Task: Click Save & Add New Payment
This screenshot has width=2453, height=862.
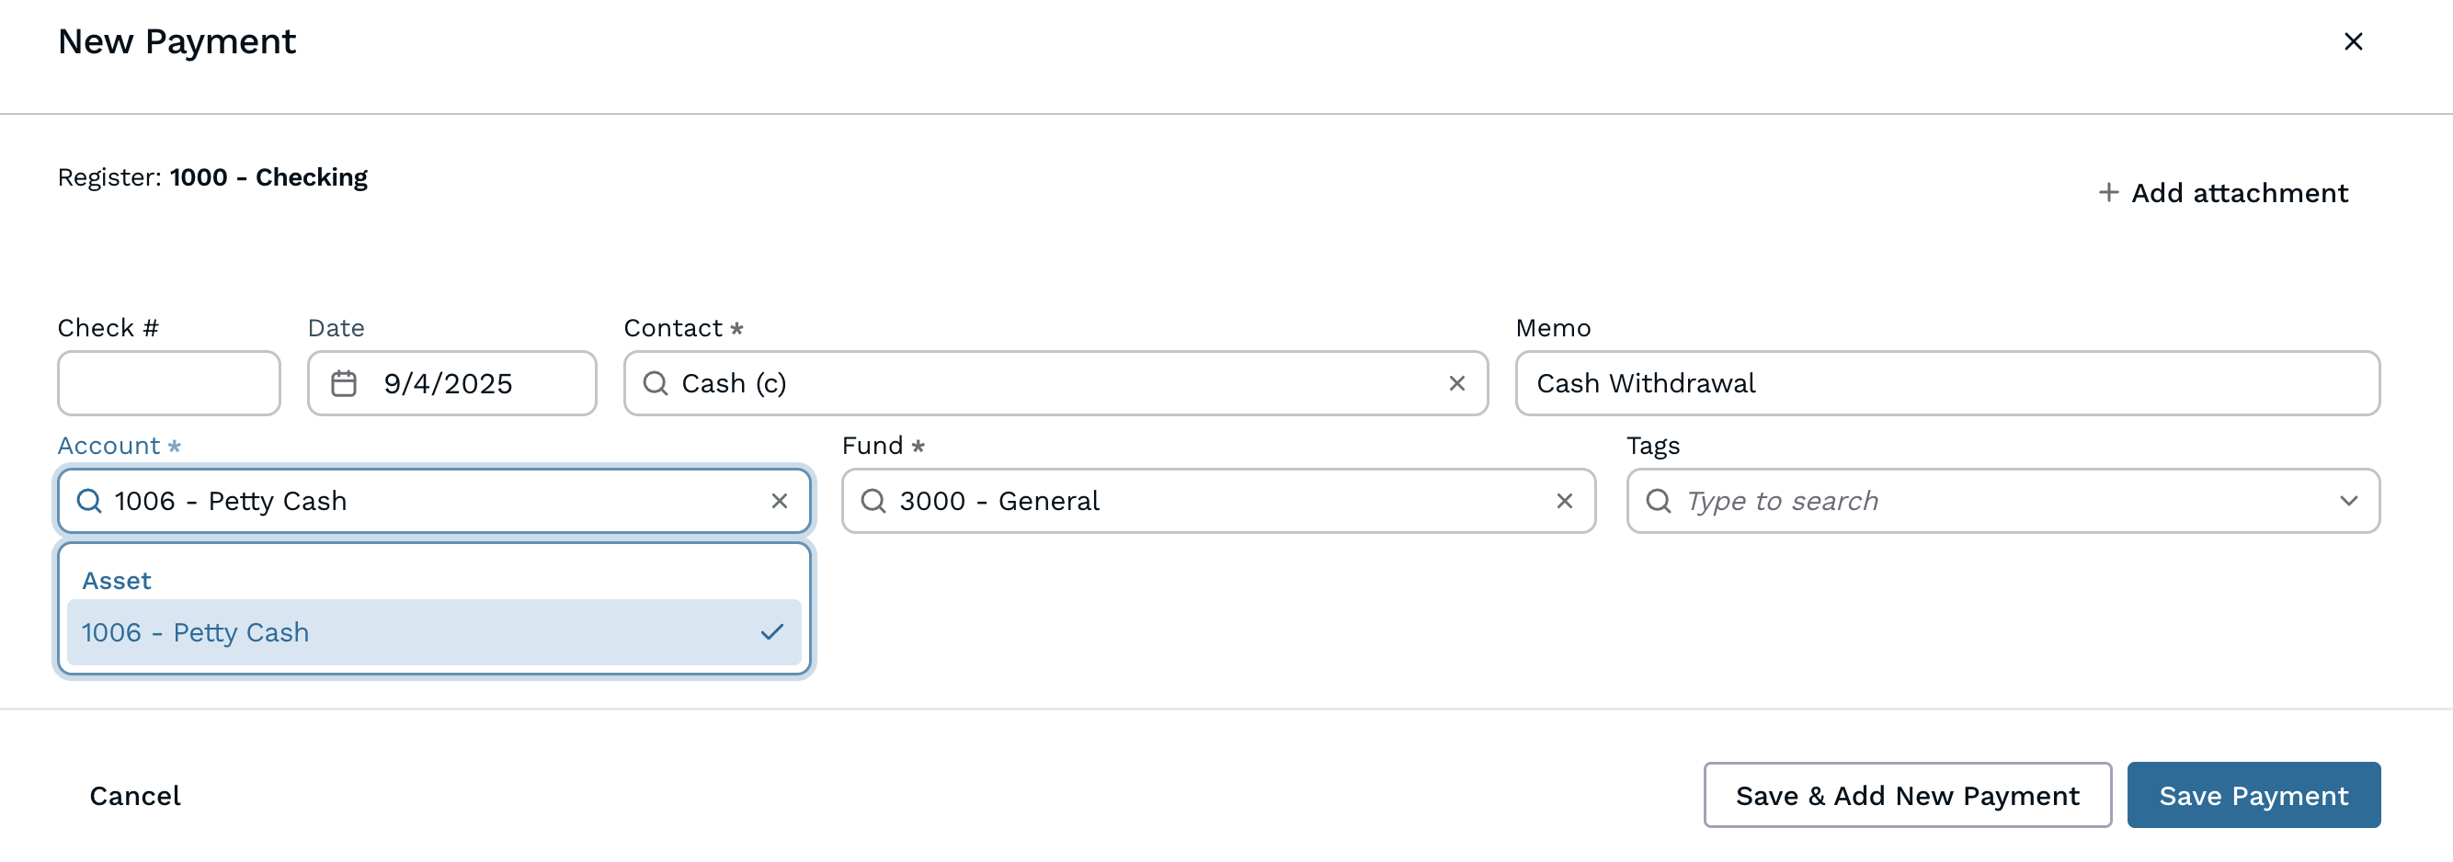Action: pyautogui.click(x=1907, y=796)
